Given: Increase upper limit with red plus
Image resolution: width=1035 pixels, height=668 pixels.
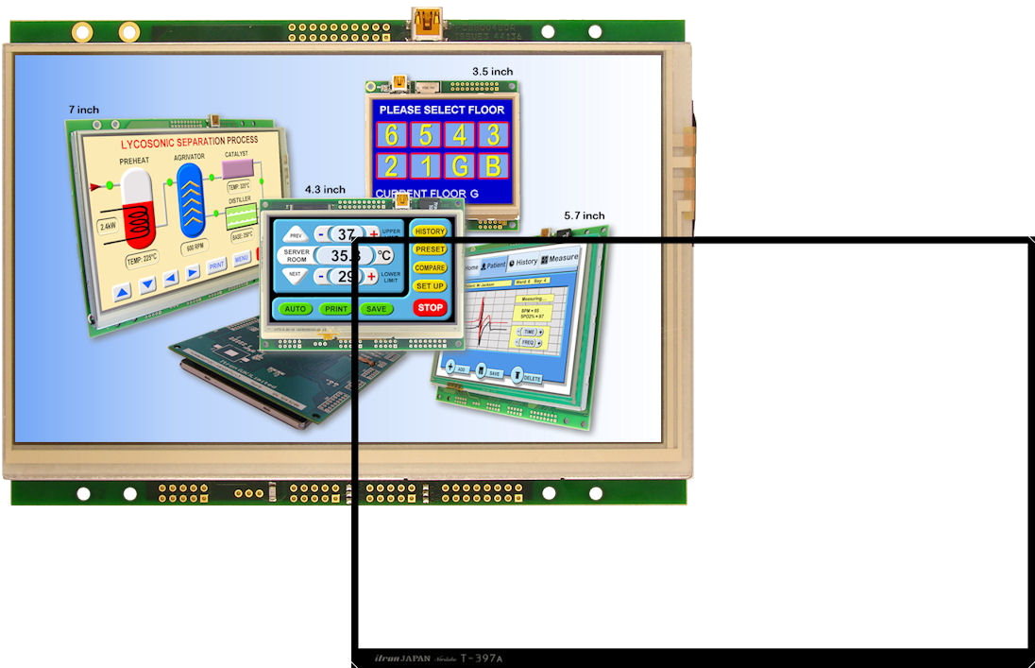Looking at the screenshot, I should click(x=374, y=234).
